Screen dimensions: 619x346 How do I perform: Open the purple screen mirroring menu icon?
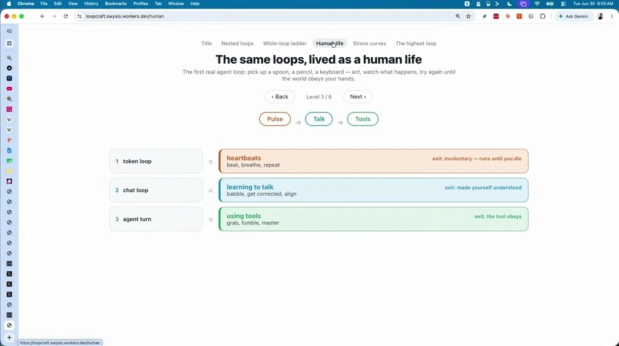click(524, 4)
